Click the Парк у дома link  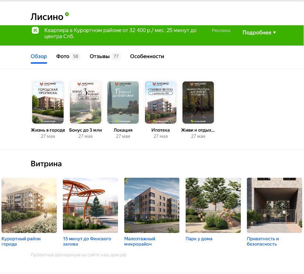199,239
